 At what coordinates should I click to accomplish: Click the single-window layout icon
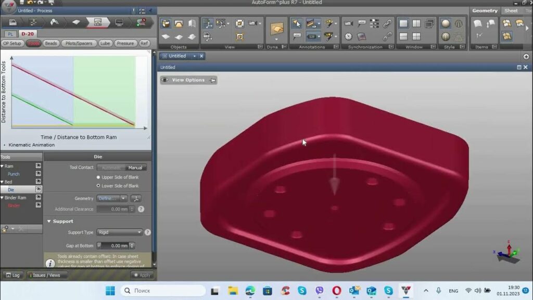[x=403, y=23]
